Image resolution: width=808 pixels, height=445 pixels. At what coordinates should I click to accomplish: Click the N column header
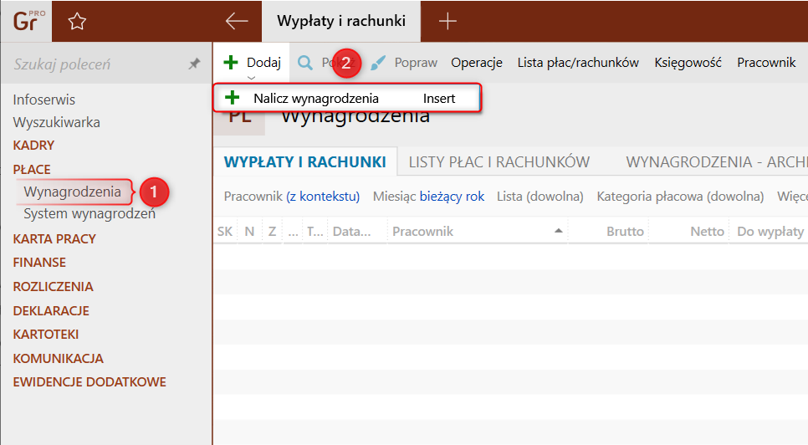click(249, 231)
